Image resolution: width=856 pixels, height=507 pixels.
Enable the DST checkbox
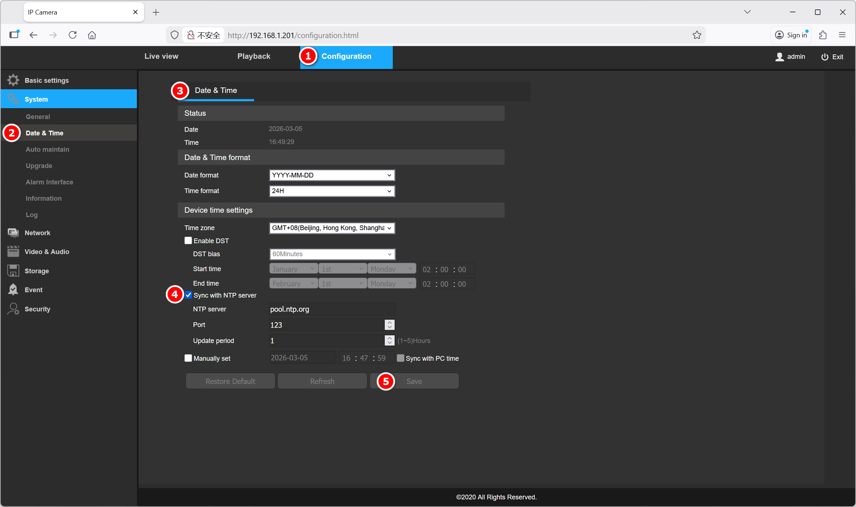pyautogui.click(x=188, y=241)
